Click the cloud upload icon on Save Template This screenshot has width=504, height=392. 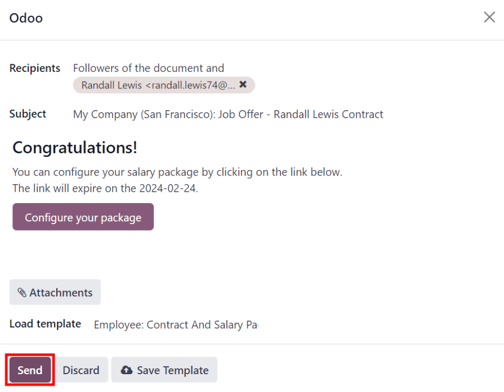click(126, 370)
